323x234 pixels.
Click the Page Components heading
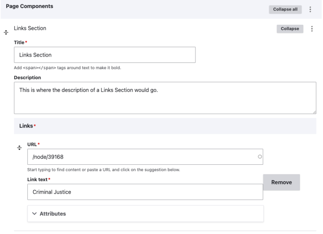(29, 6)
